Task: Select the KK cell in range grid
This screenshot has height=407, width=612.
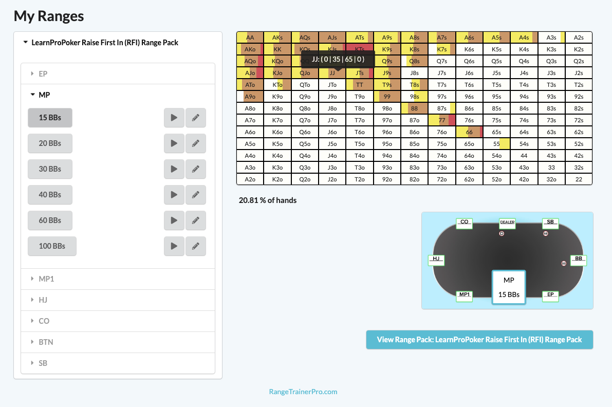Action: tap(277, 49)
